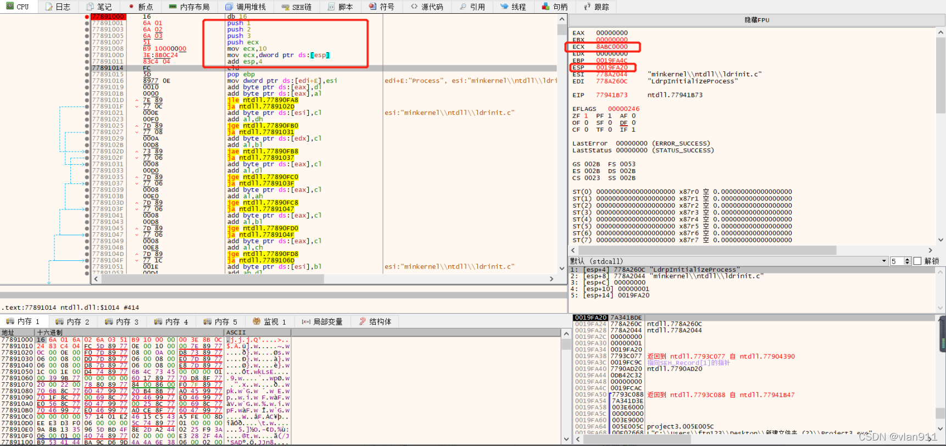Open the 脚本 (script) tab
The height and width of the screenshot is (446, 946).
pyautogui.click(x=340, y=7)
